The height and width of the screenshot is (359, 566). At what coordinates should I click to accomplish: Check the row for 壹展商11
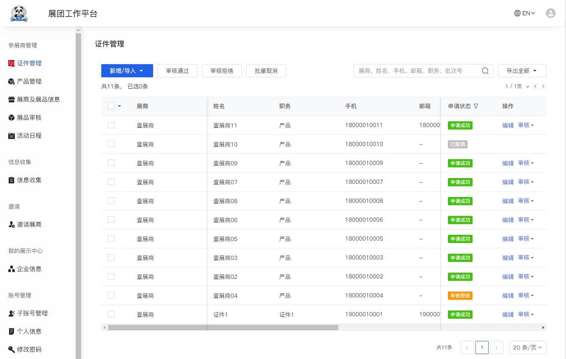(111, 125)
